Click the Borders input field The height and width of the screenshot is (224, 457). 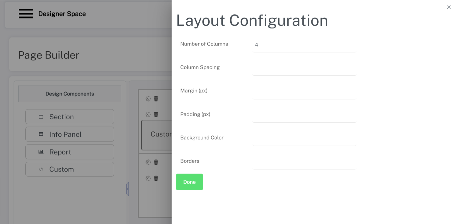[304, 162]
